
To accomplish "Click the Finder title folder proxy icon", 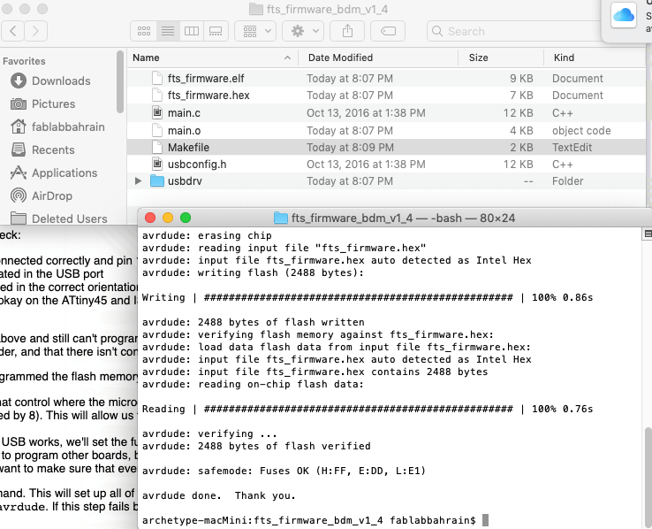I will 255,9.
